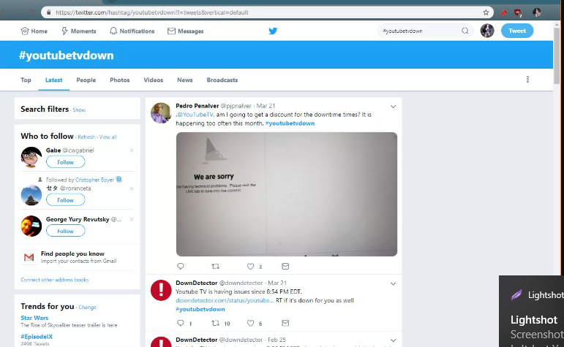The image size is (564, 347).
Task: View site info via lock icon
Action: click(x=48, y=12)
